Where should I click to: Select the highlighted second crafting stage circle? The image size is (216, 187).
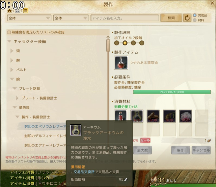[x=125, y=43]
